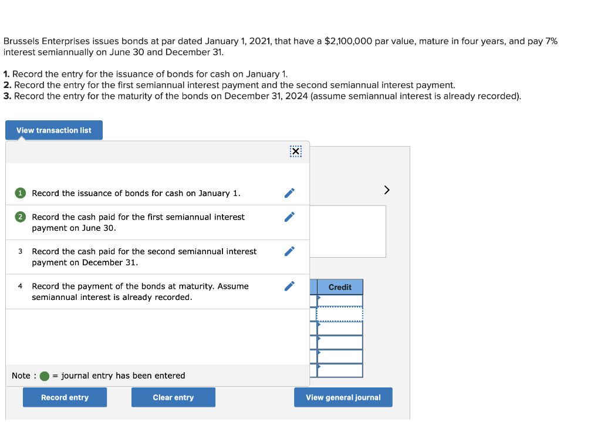Select transaction 1: issuance of bonds for cash
This screenshot has height=422, width=601.
[157, 193]
